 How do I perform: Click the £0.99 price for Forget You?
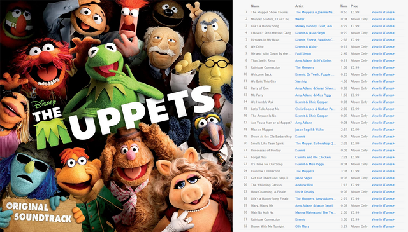pos(354,157)
